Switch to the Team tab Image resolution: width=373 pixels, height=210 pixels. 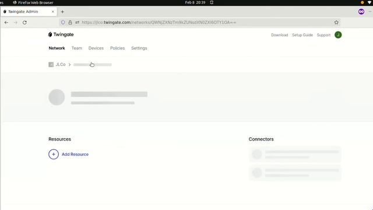coord(76,48)
